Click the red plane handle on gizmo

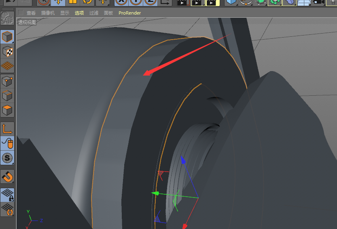(161, 173)
